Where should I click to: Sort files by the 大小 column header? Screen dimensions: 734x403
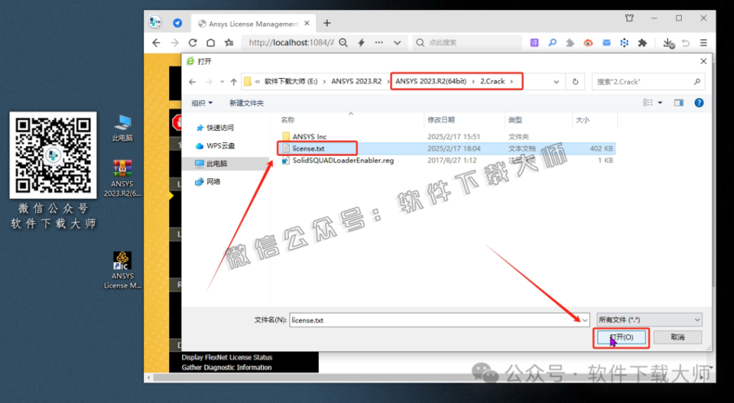(x=595, y=120)
